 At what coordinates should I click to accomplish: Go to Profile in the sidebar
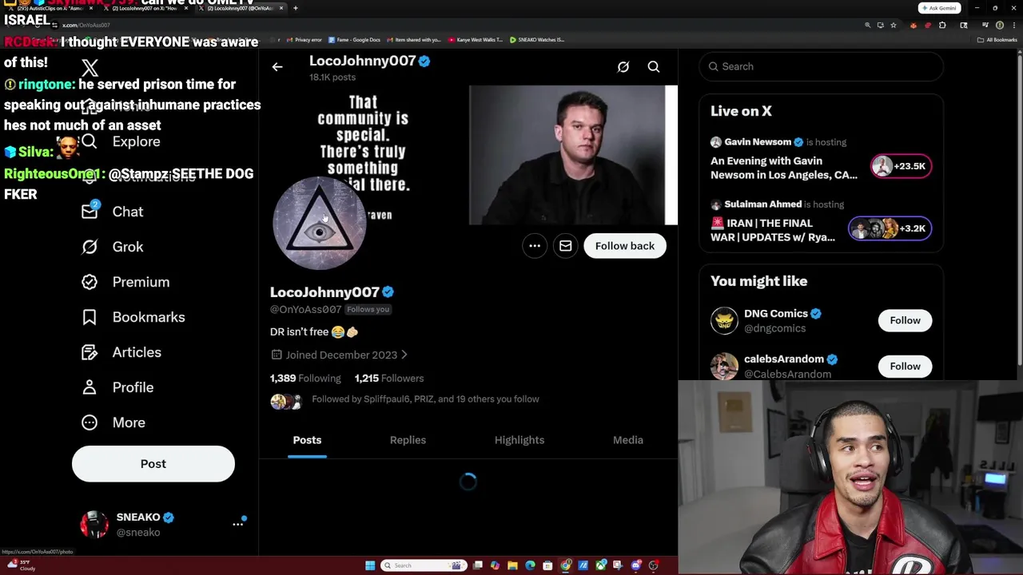coord(117,387)
